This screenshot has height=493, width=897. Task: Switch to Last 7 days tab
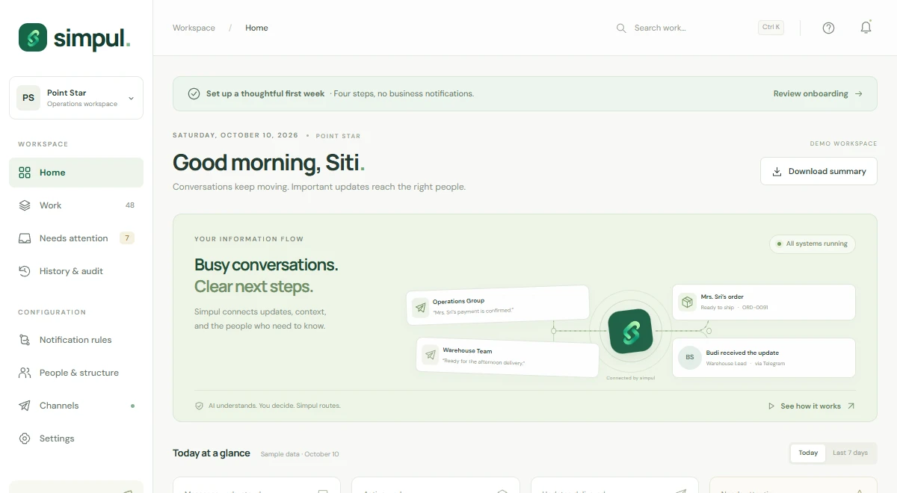click(x=851, y=453)
